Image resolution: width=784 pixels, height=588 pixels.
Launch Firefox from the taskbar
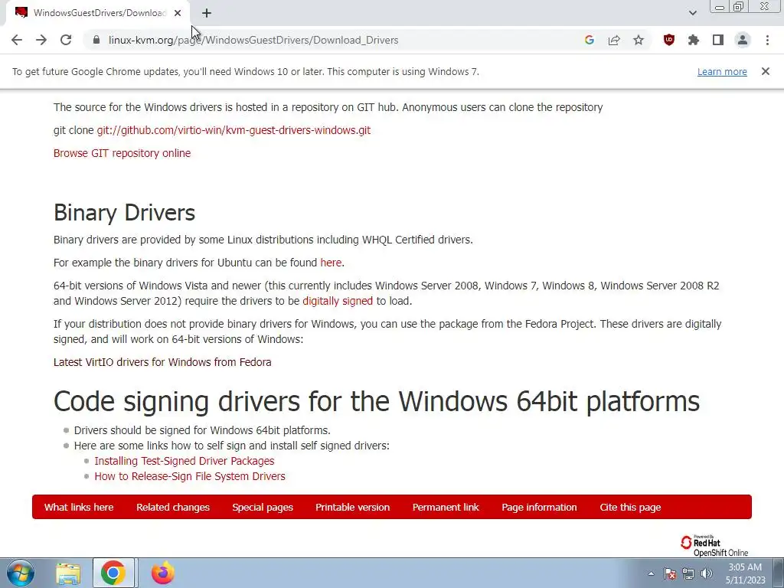tap(163, 573)
